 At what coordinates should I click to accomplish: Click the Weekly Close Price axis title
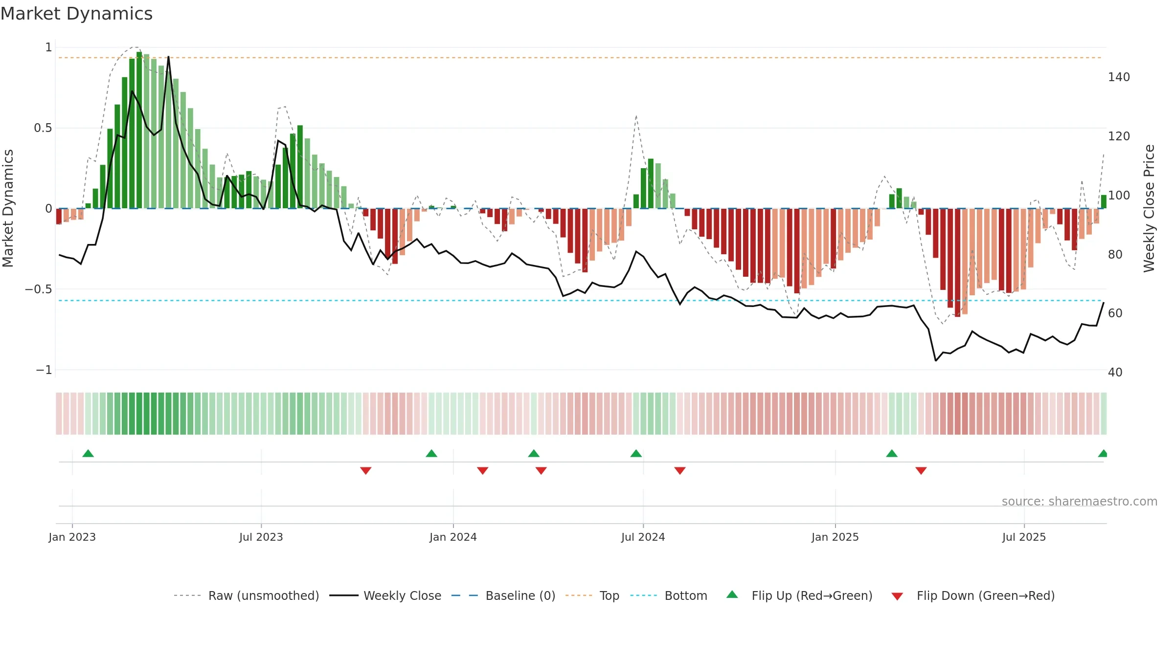pos(1149,208)
